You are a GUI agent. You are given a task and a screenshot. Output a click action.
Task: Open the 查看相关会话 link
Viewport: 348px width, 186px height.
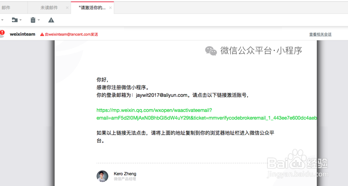[320, 34]
